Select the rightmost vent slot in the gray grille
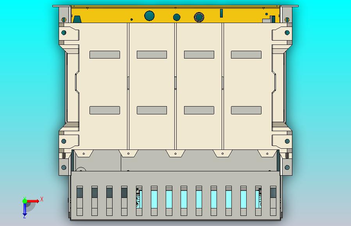 [273, 201]
